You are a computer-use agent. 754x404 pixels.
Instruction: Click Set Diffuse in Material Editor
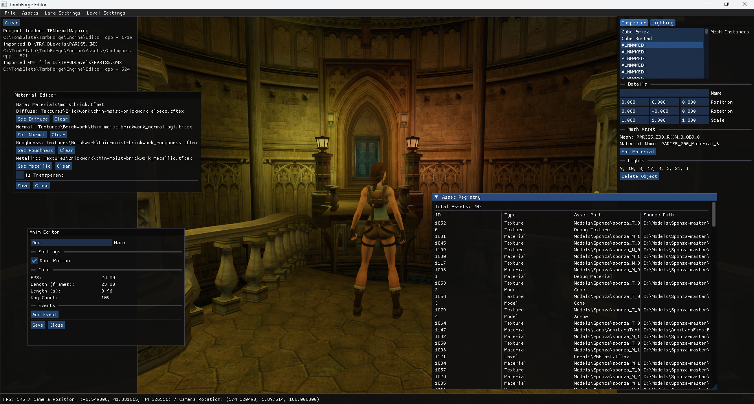[x=33, y=119]
